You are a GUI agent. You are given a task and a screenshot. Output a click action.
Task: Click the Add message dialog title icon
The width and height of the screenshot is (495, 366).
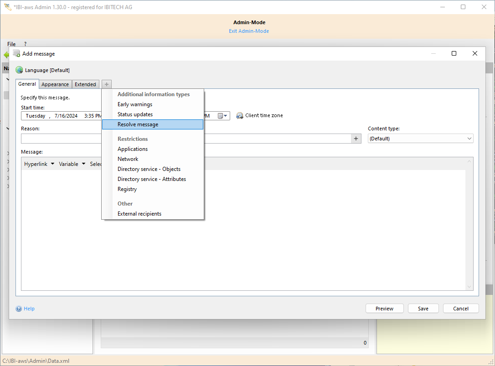click(x=16, y=53)
